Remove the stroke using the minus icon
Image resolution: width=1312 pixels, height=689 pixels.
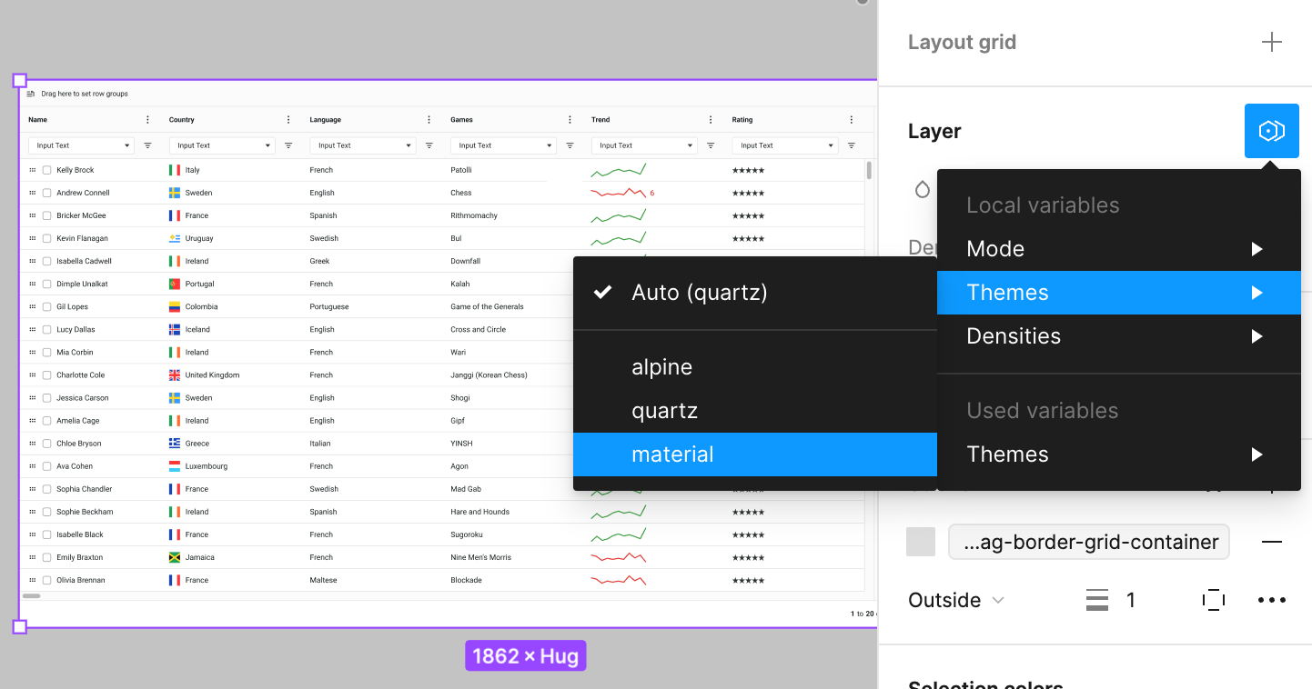point(1271,542)
